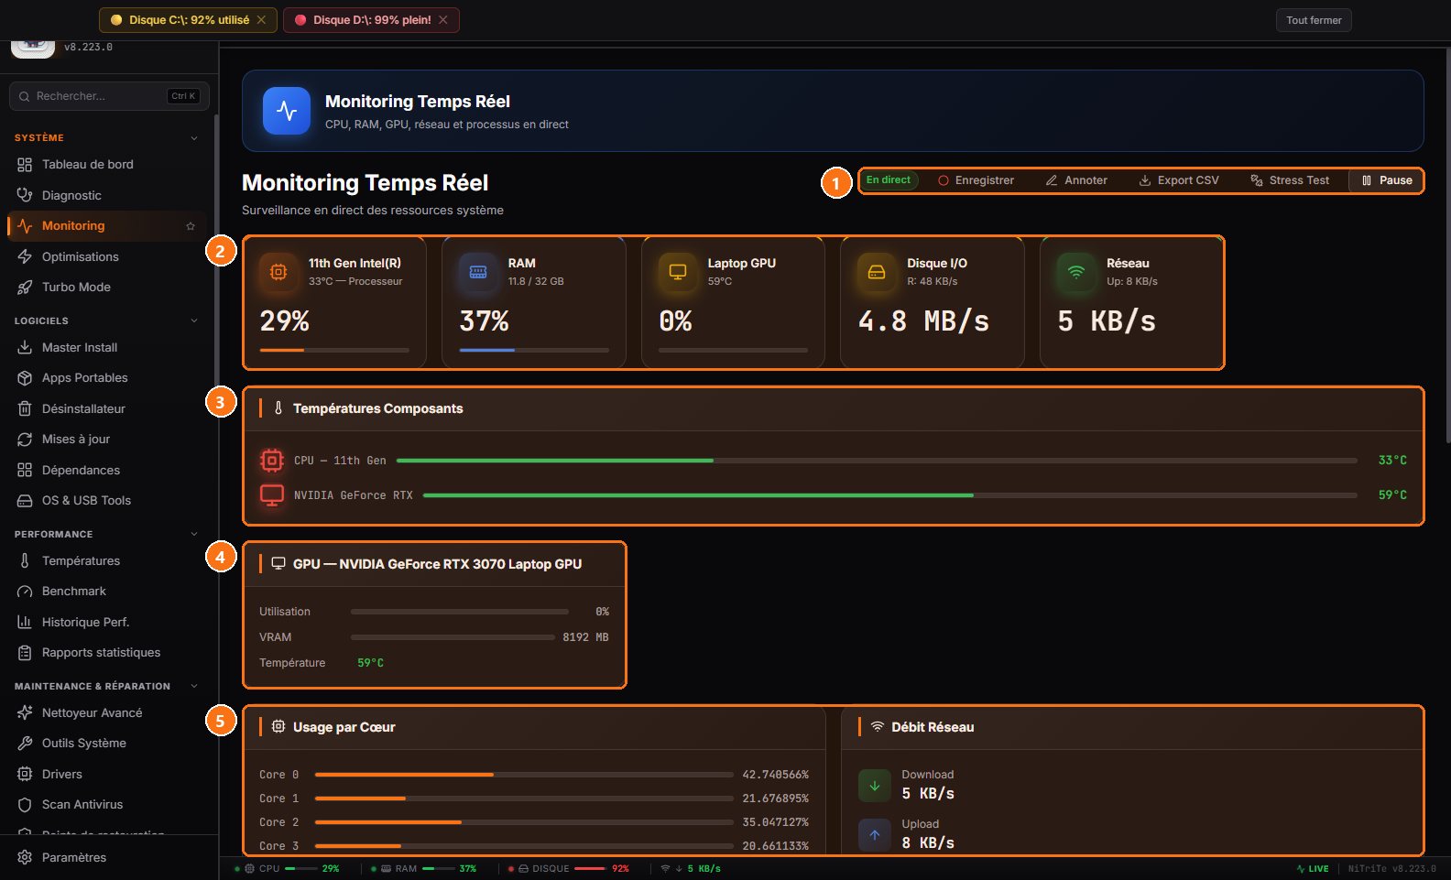Viewport: 1451px width, 880px height.
Task: Click the LIVE indicator in status bar
Action: (1313, 869)
